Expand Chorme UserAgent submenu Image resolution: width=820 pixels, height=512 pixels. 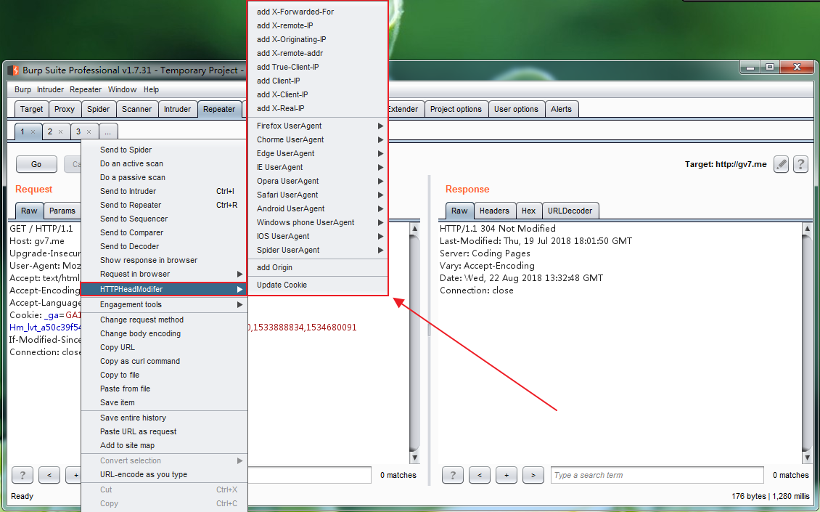point(318,139)
